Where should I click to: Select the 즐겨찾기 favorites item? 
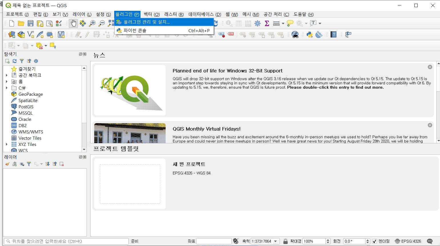pos(27,69)
